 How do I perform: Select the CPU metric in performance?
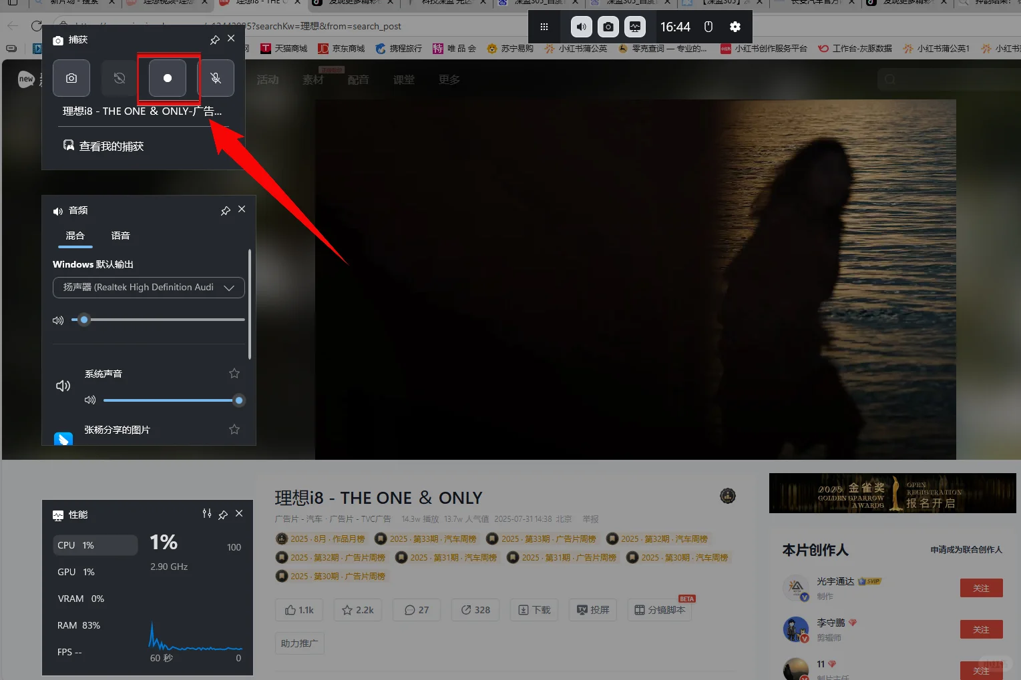coord(95,545)
